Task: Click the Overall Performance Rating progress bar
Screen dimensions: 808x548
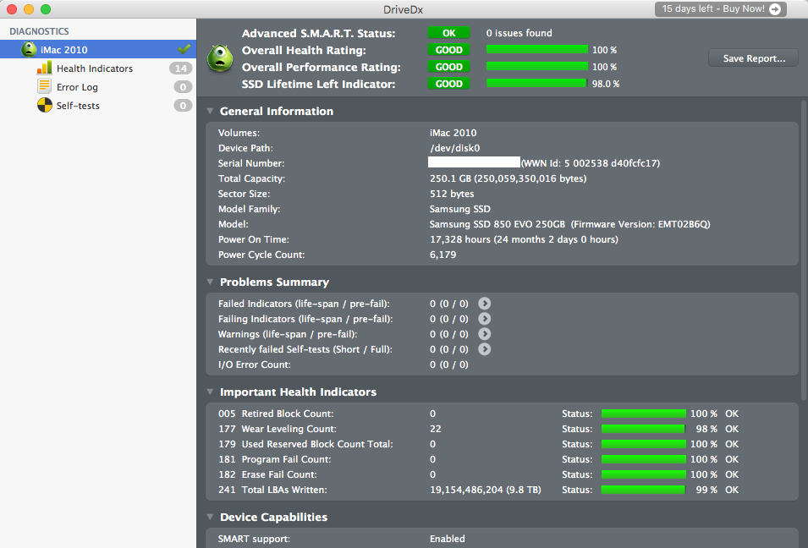Action: tap(537, 67)
